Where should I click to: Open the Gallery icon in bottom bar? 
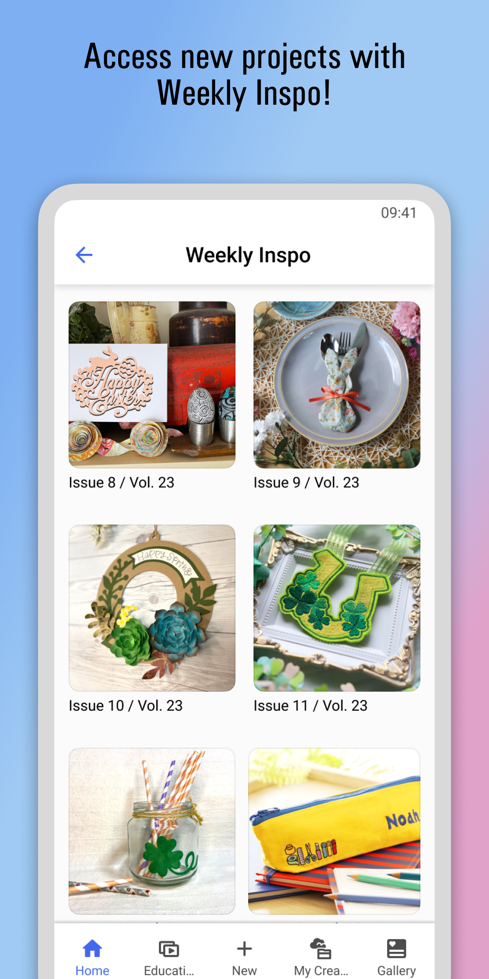tap(397, 948)
